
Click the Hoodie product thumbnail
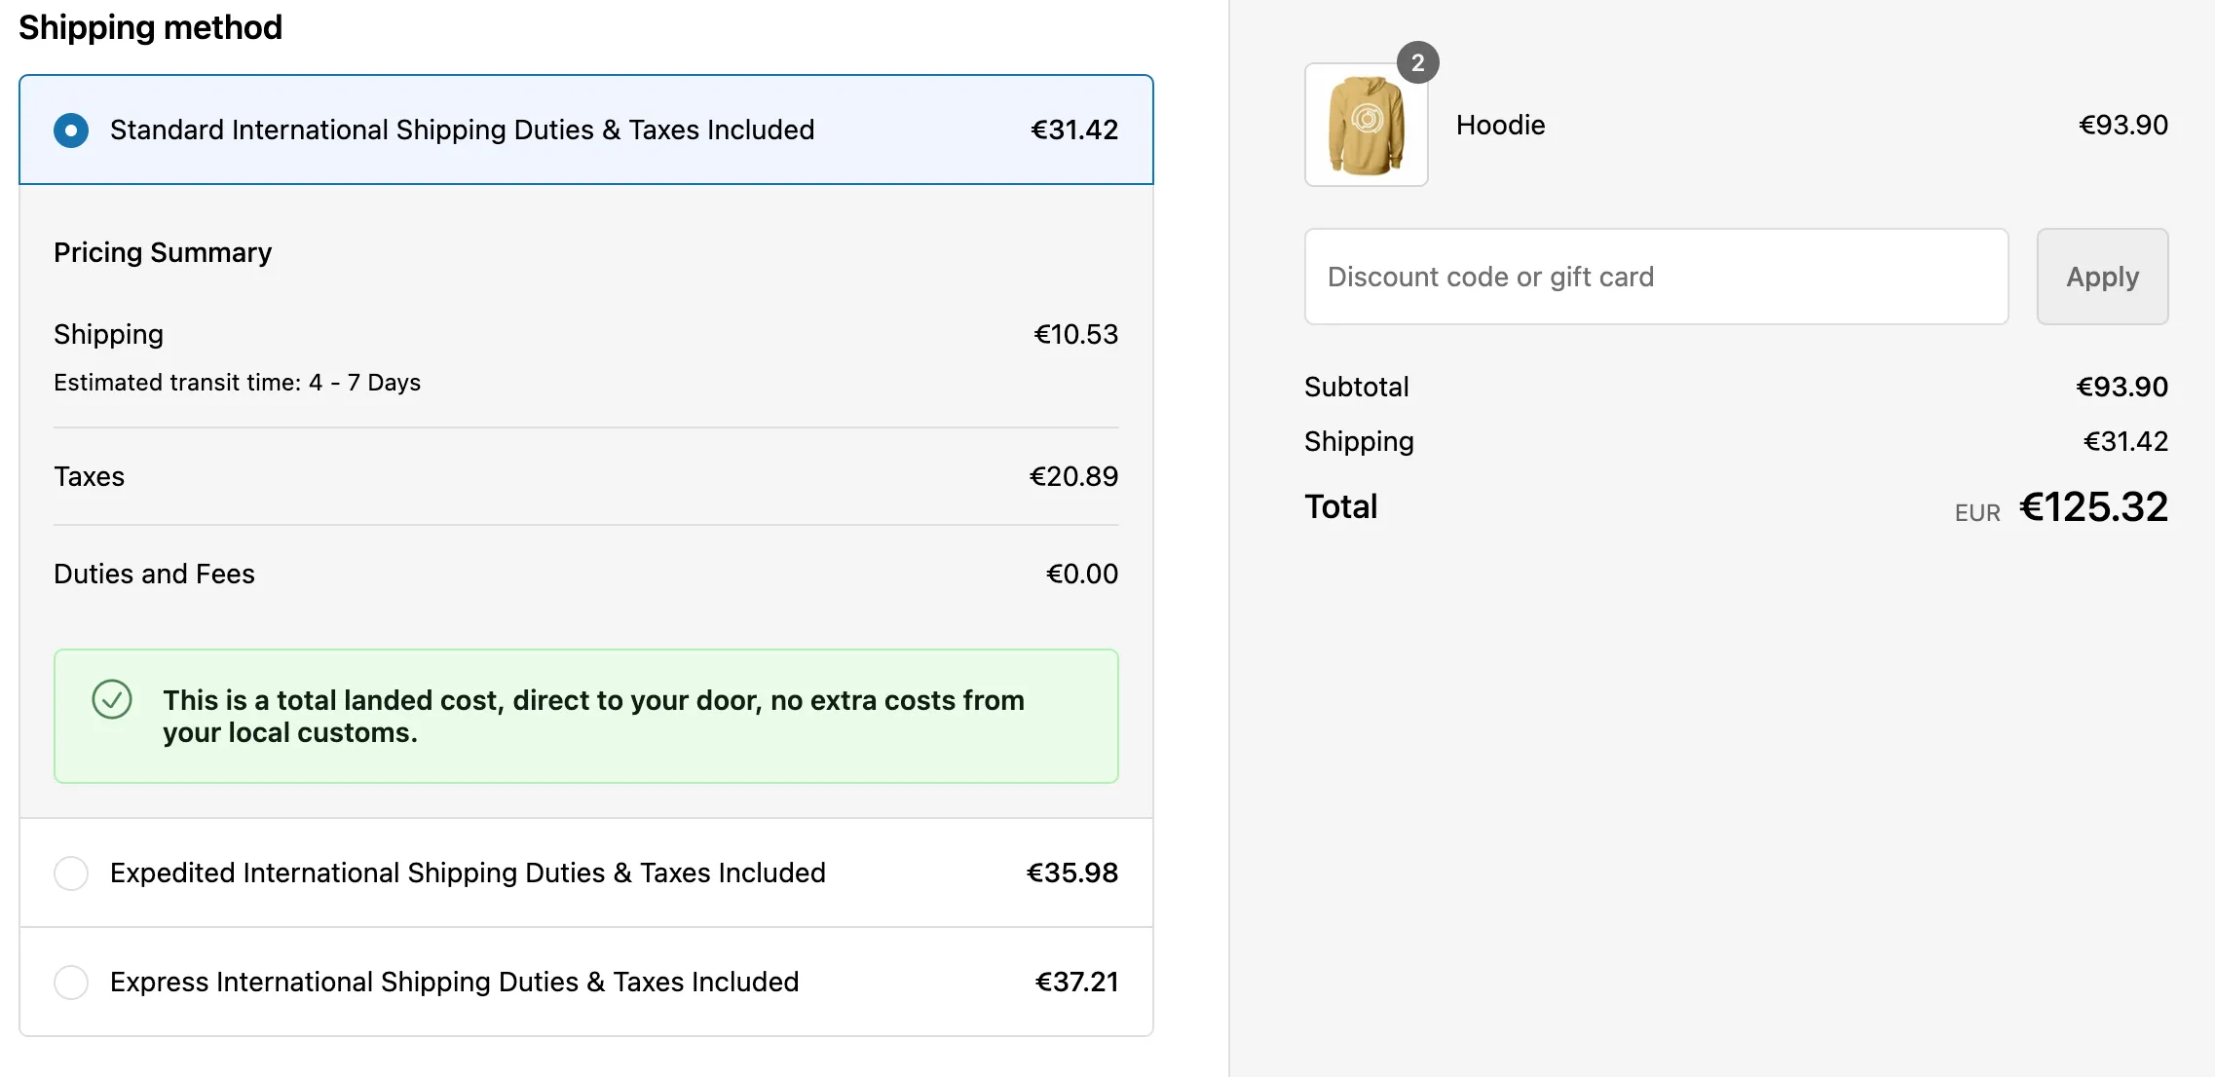[1366, 126]
